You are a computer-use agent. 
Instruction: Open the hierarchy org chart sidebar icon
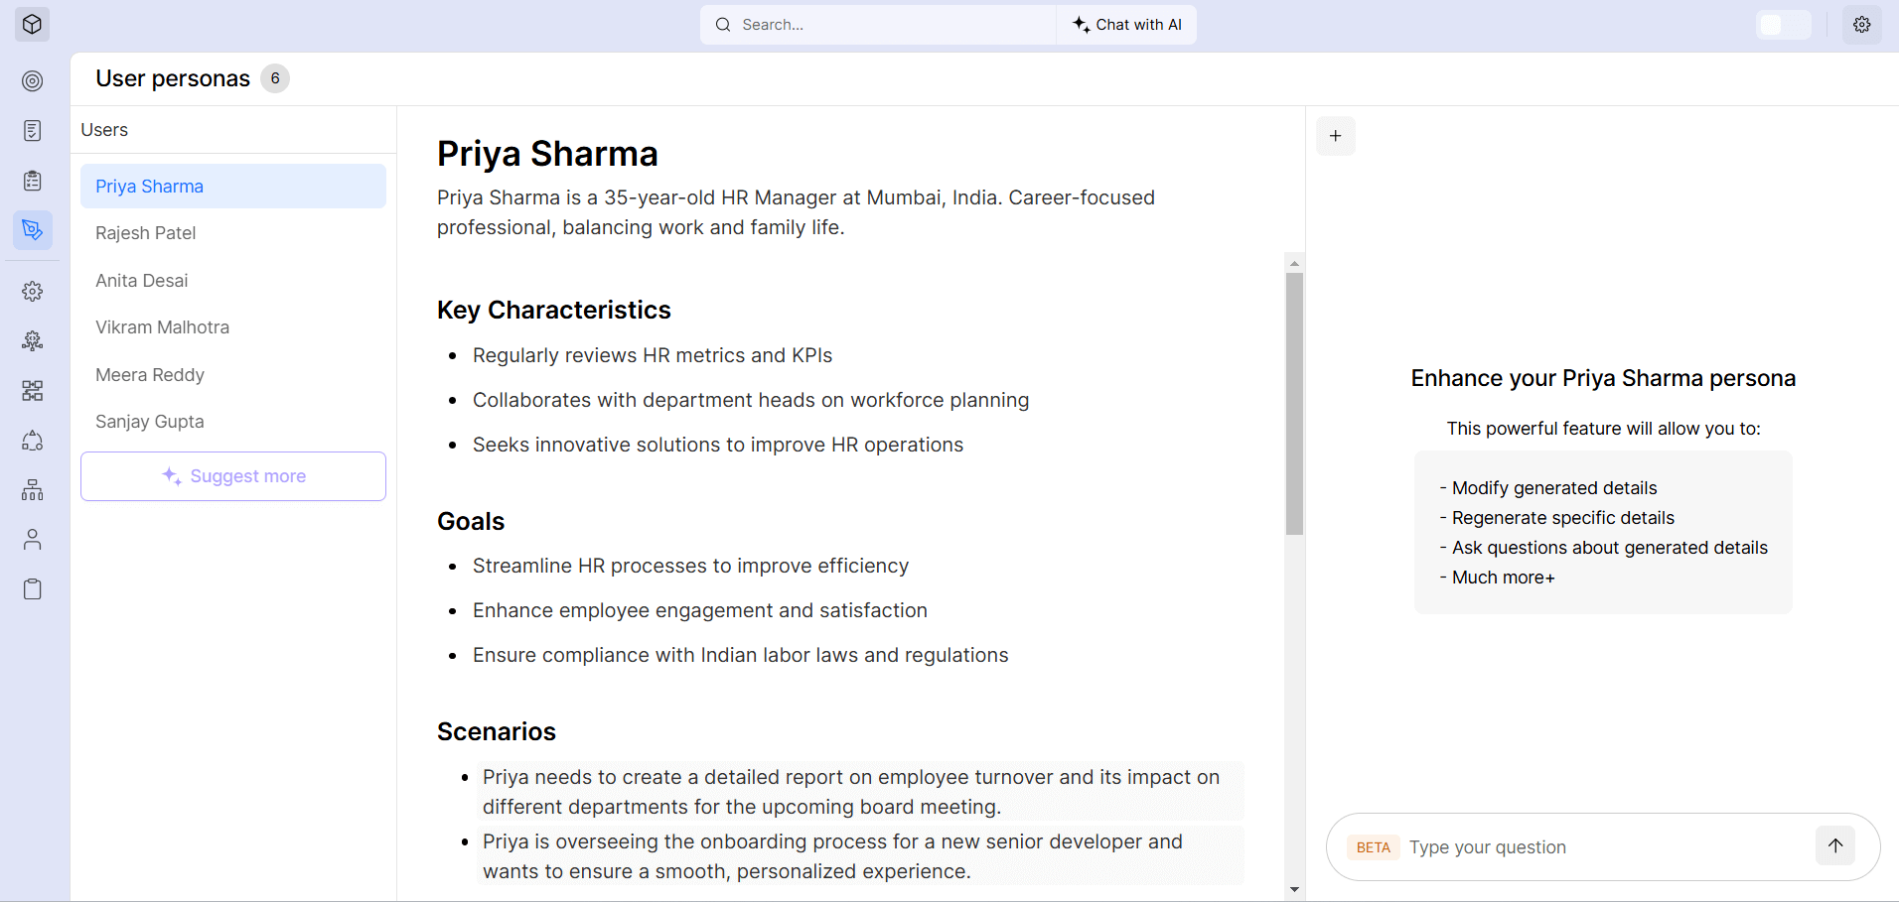click(x=33, y=489)
